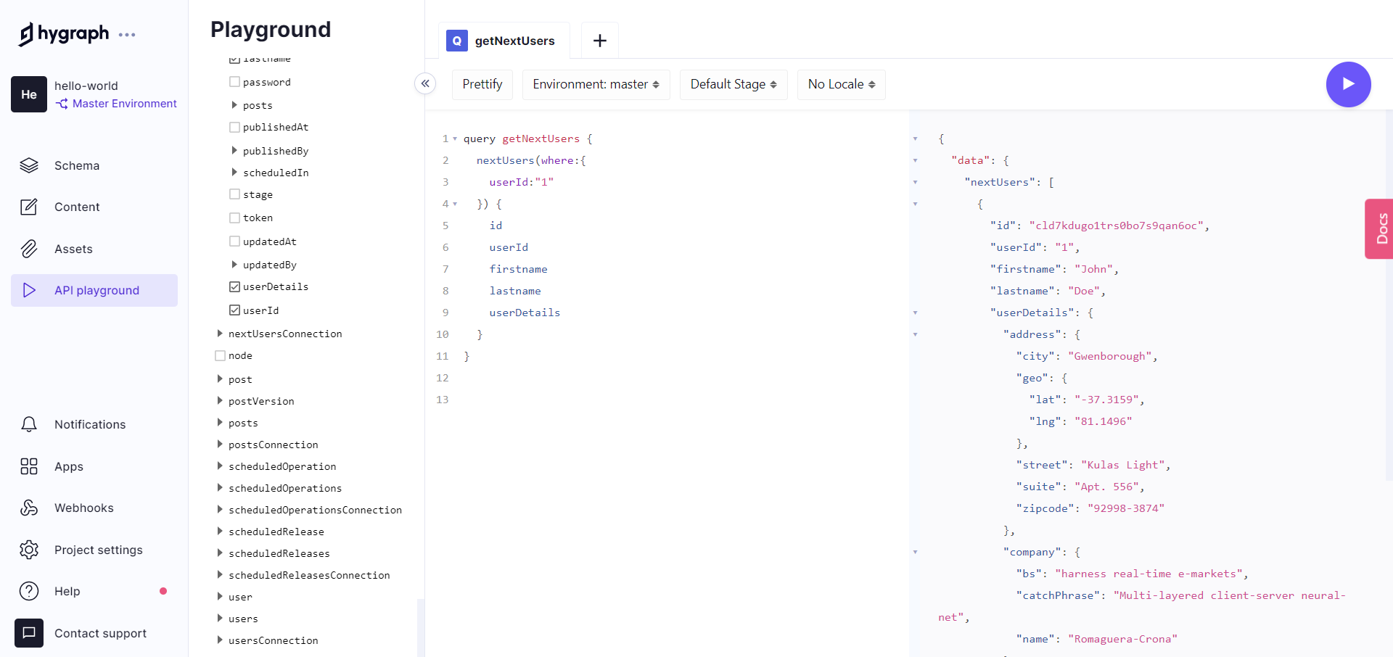Select the getNextUsers query tab
Screen dimensions: 1393x657
pos(504,41)
